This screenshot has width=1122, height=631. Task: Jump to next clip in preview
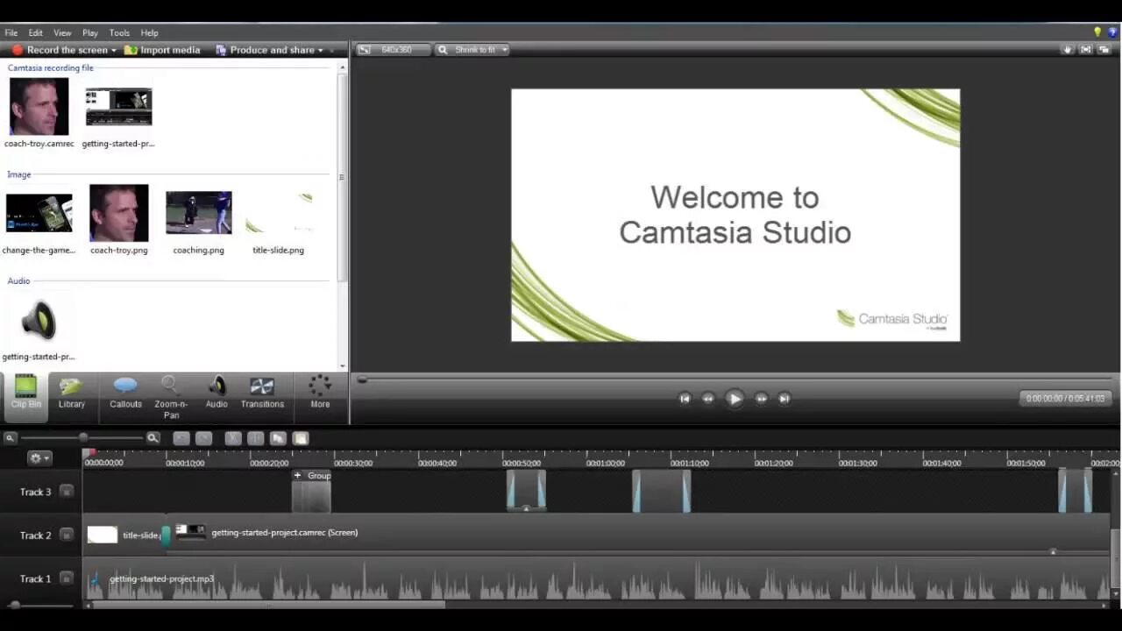pyautogui.click(x=785, y=399)
